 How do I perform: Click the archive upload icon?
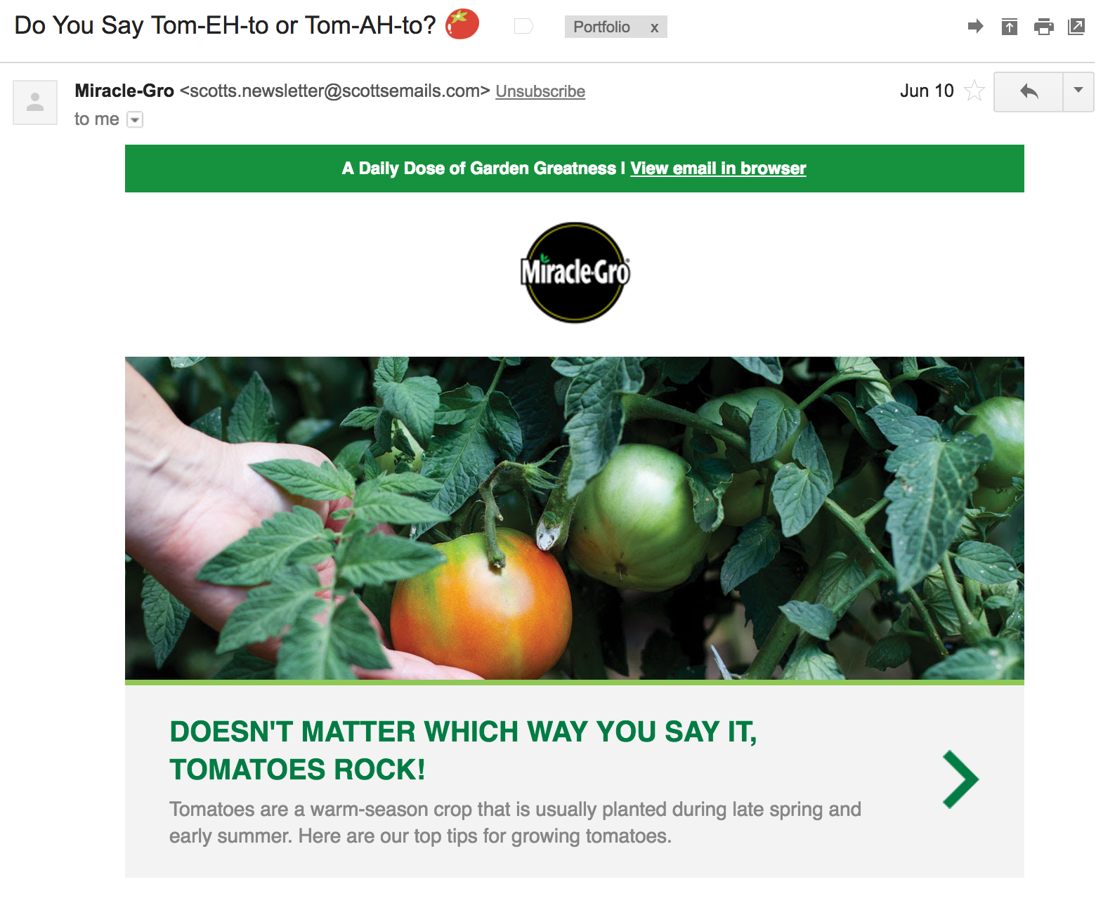tap(1009, 27)
